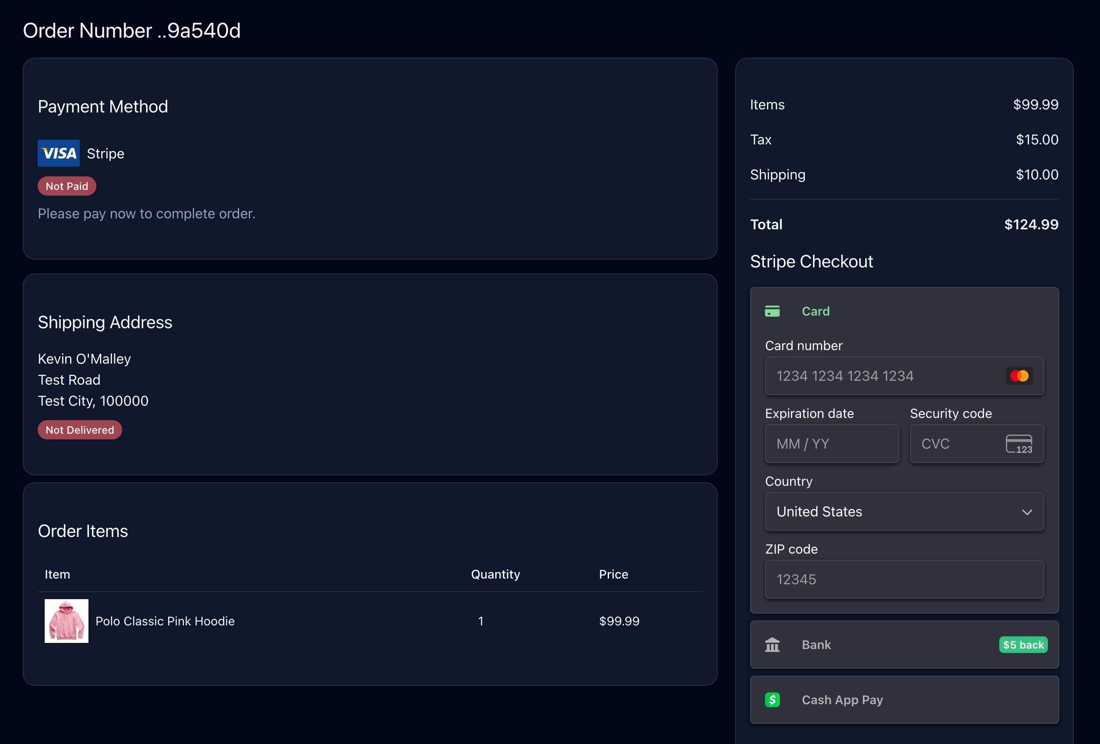Click the Security code CVC field
Viewport: 1100px width, 744px height.
(956, 444)
